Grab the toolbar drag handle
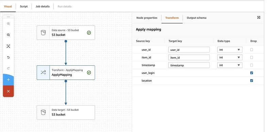 point(8,17)
